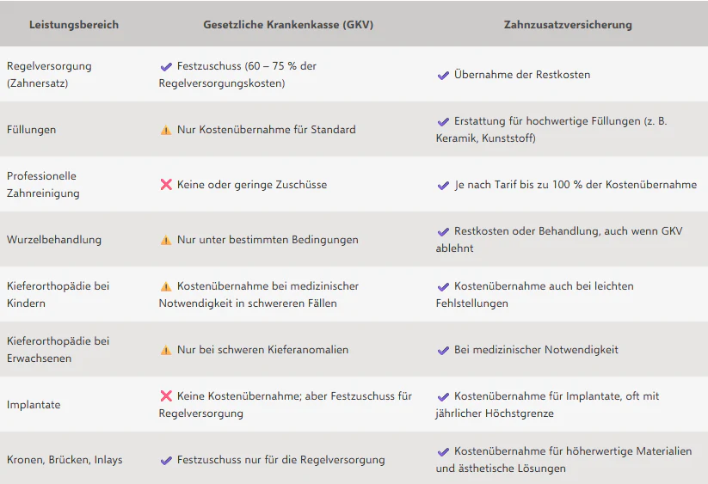Click checkmark beside Je nach Tarif bis zu 100 %
This screenshot has width=708, height=484.
[x=443, y=186]
